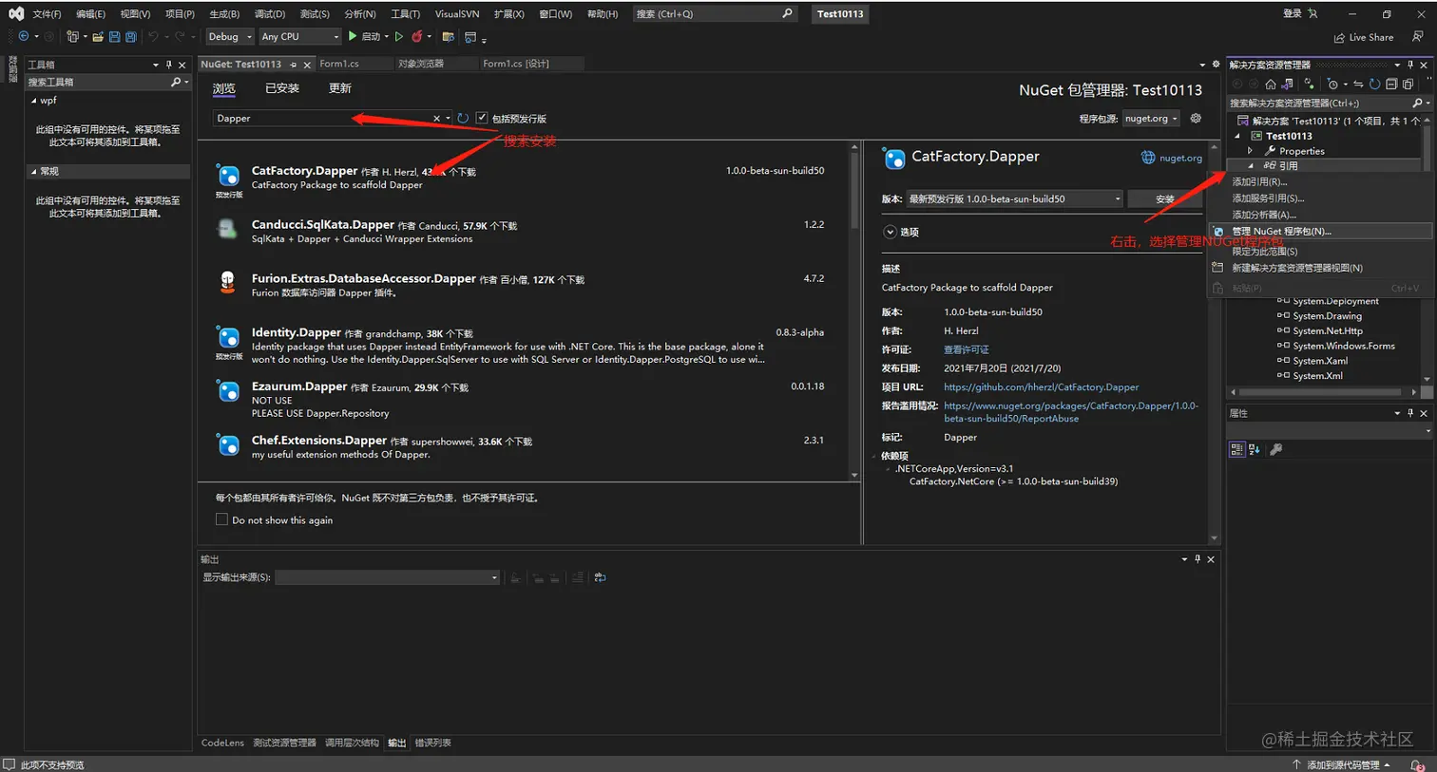1437x772 pixels.
Task: Click the find in files folder icon
Action: [449, 37]
